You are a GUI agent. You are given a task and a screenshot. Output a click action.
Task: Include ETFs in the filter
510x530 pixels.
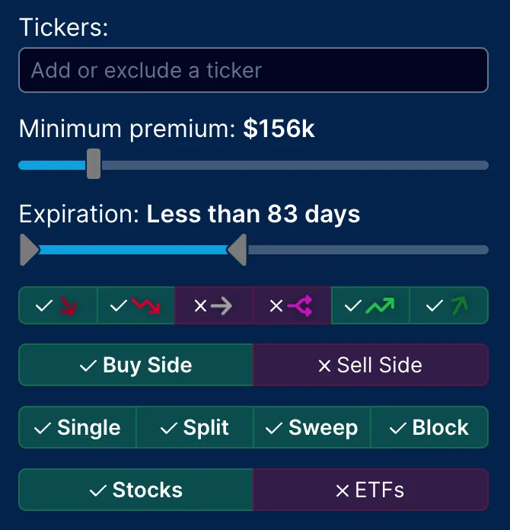[x=370, y=490]
